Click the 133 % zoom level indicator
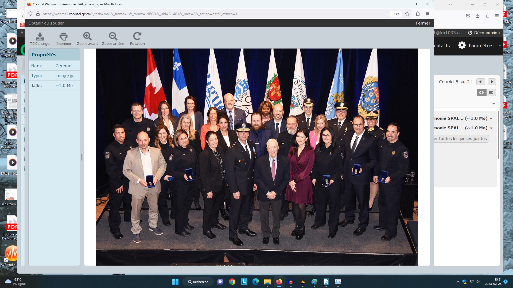Viewport: 513px width, 288px height. coord(396,14)
